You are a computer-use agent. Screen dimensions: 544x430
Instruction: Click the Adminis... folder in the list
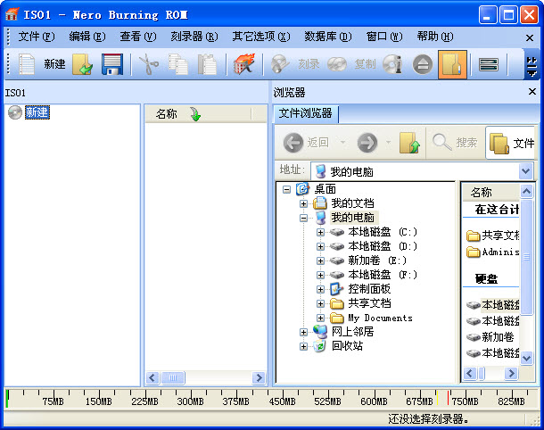493,252
